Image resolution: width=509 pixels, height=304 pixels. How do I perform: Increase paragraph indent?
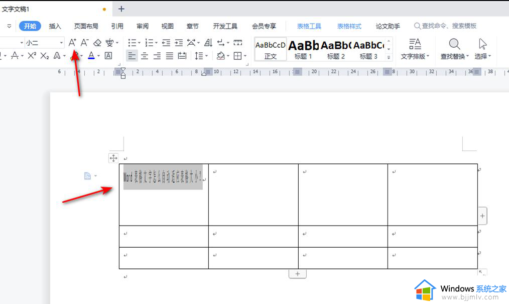pos(179,43)
